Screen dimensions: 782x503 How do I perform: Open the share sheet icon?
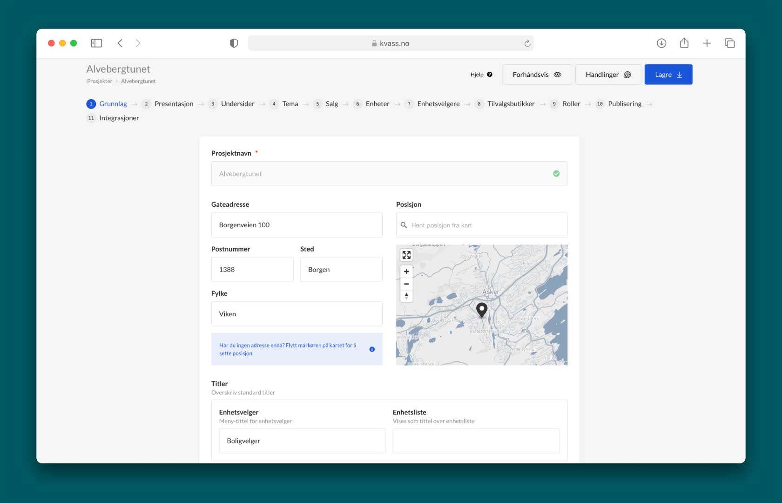[684, 43]
